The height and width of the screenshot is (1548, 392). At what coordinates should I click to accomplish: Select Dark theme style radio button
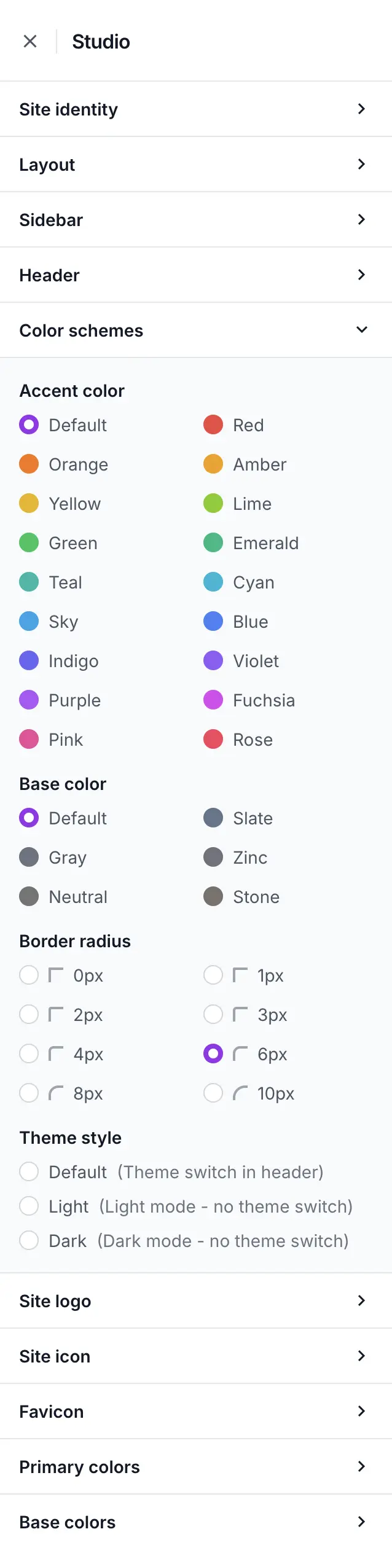coord(29,1240)
